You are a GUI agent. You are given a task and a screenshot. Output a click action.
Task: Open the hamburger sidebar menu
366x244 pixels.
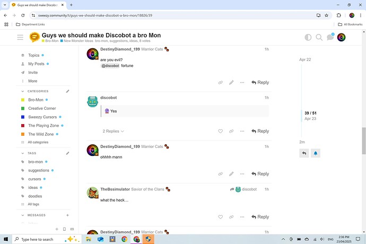click(x=20, y=37)
